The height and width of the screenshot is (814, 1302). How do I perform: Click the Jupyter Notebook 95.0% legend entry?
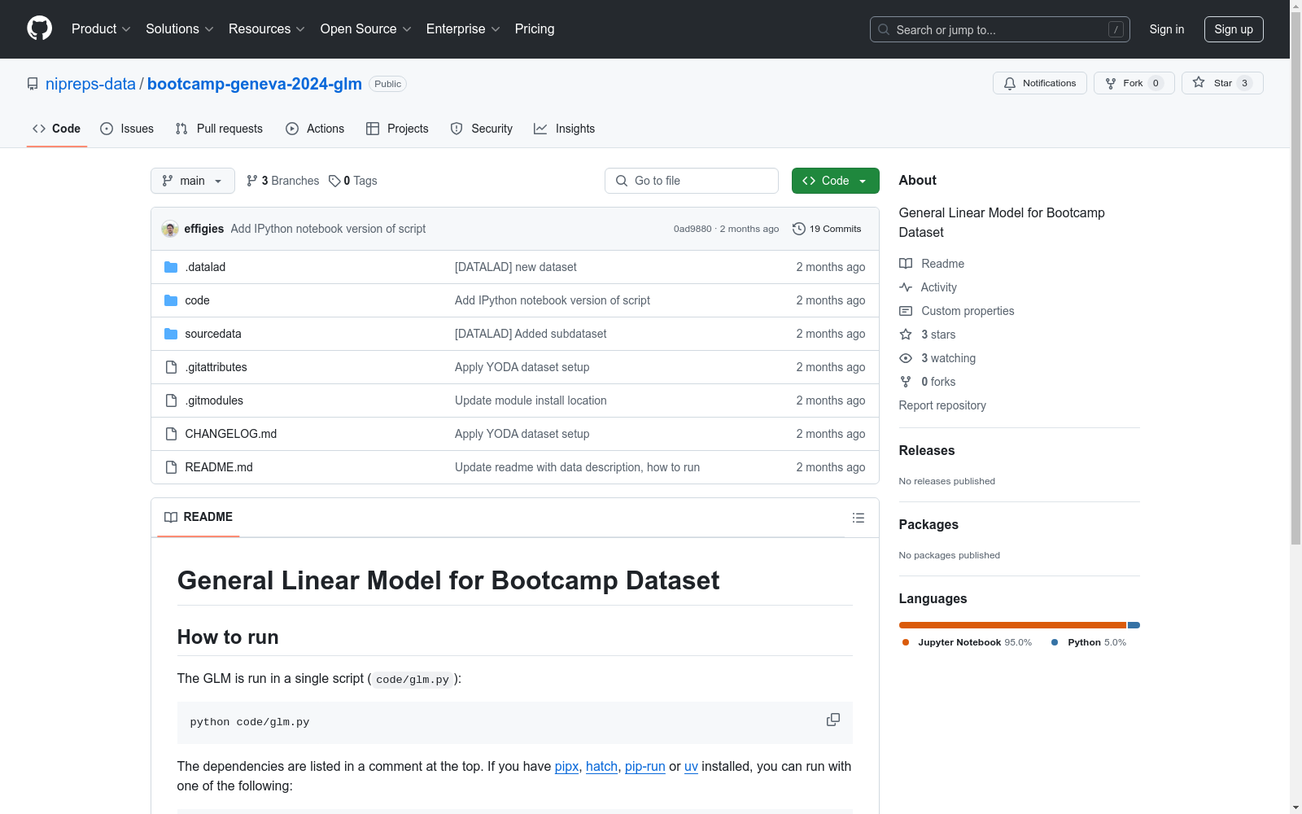pyautogui.click(x=967, y=642)
